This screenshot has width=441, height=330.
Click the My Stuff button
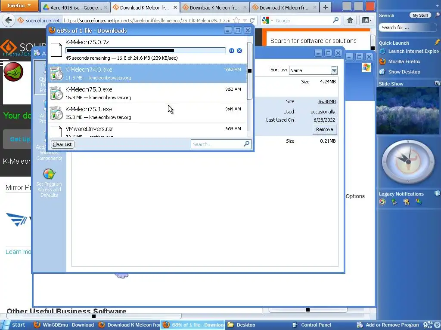(x=420, y=15)
